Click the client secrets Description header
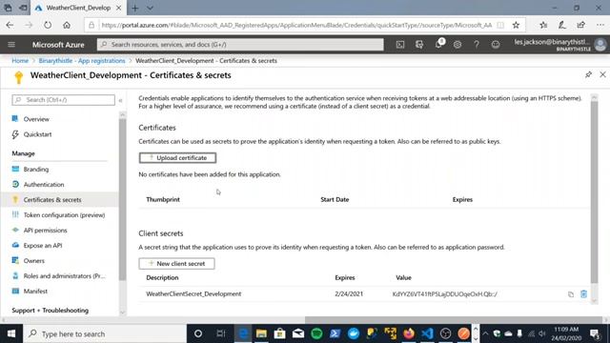This screenshot has height=343, width=610. (162, 277)
